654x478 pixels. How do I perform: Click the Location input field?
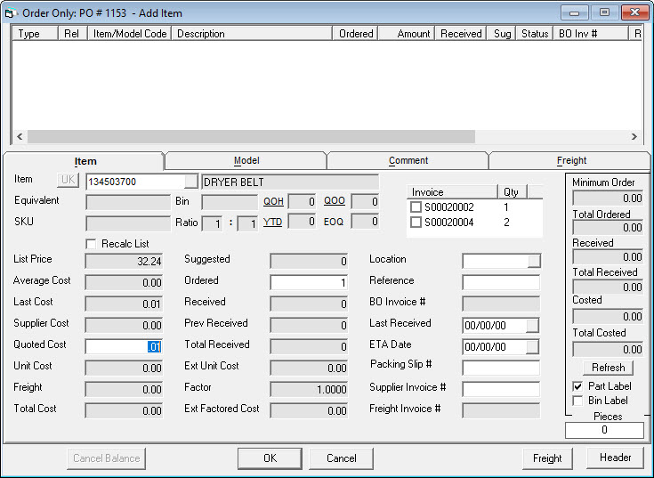495,261
